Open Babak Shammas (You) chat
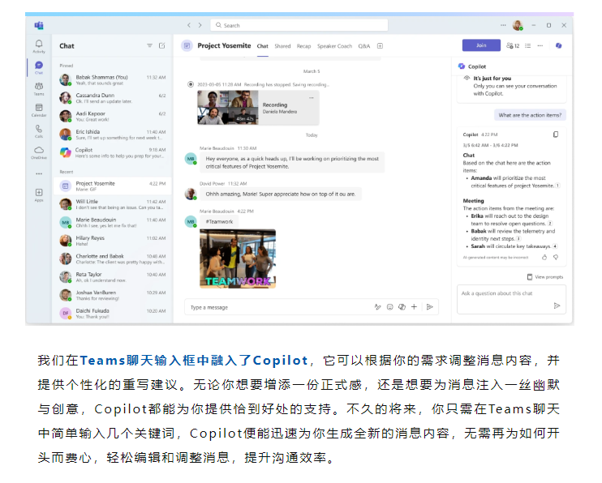This screenshot has width=602, height=483. click(112, 79)
